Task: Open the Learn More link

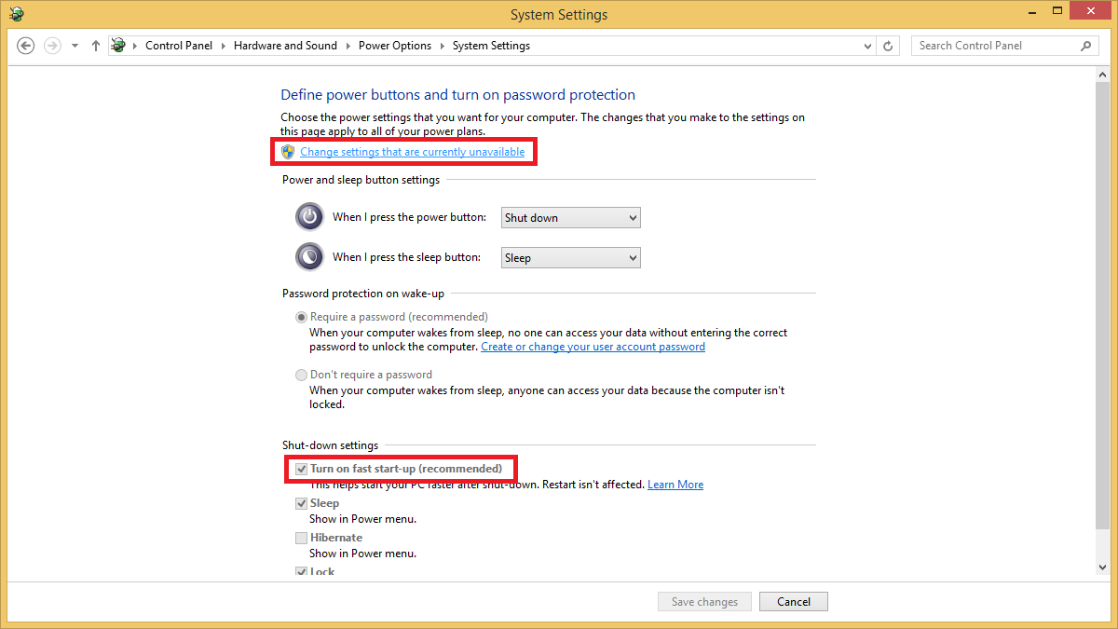Action: coord(675,484)
